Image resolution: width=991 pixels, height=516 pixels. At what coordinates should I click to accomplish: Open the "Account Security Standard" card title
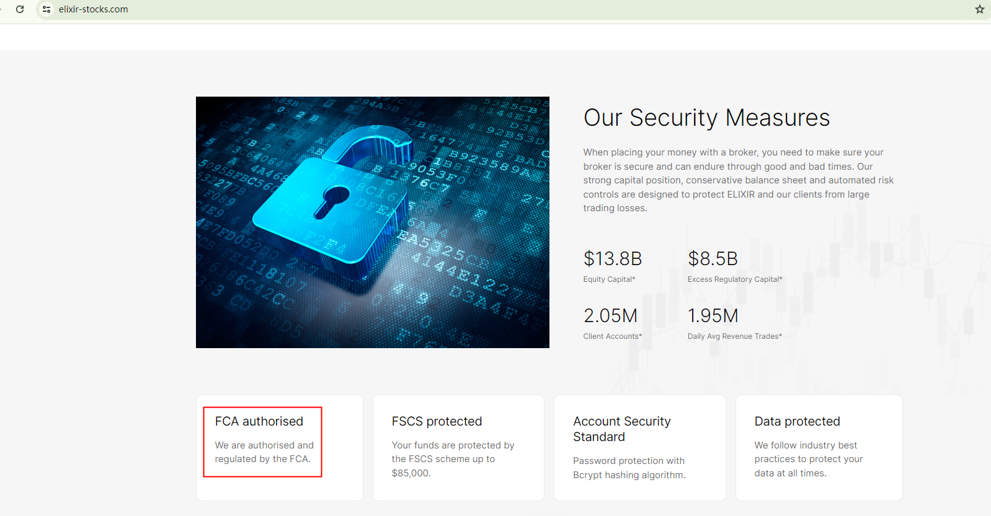point(621,429)
